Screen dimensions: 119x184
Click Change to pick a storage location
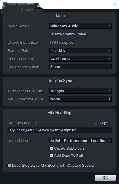tap(102, 123)
